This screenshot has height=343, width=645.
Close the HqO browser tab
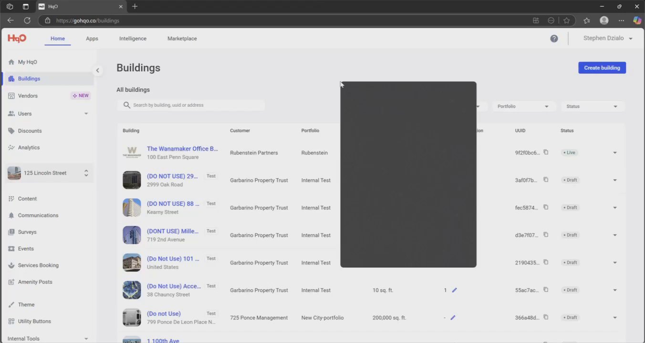click(121, 7)
